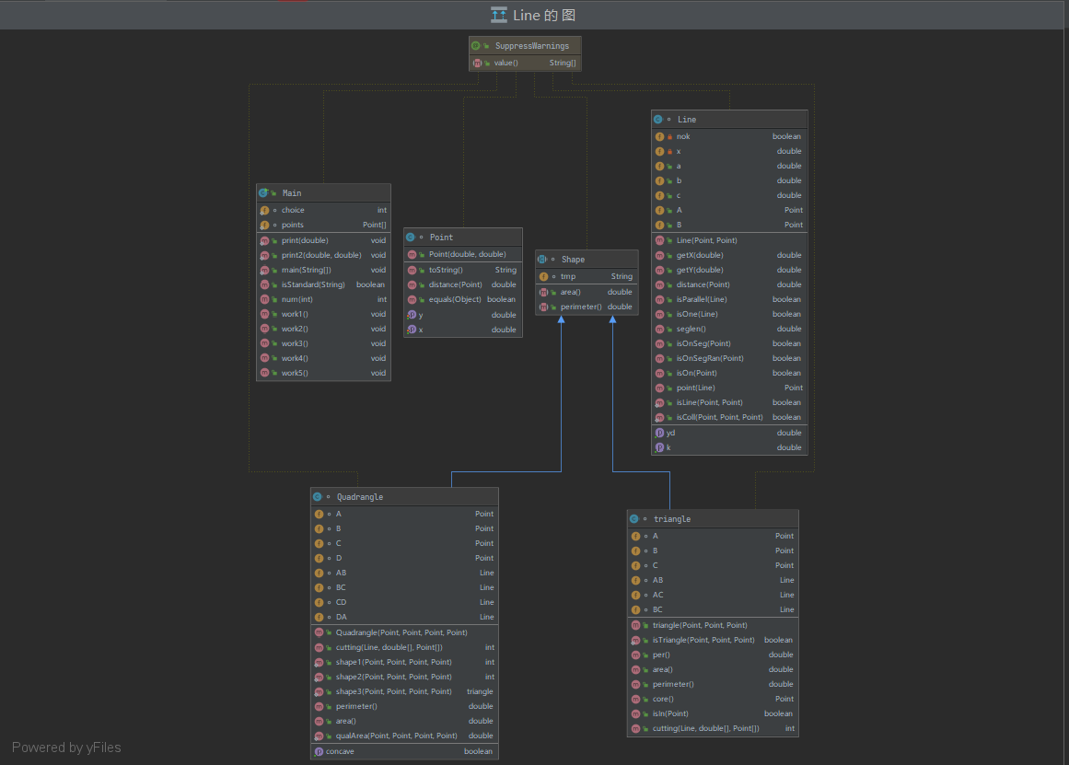1069x765 pixels.
Task: Click the triangle class icon
Action: coord(633,519)
